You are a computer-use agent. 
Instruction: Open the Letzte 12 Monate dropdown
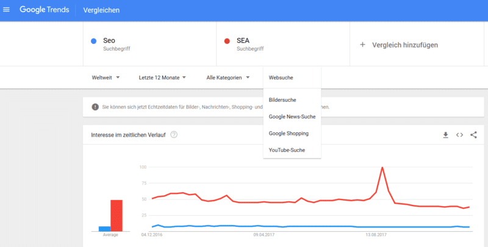162,78
